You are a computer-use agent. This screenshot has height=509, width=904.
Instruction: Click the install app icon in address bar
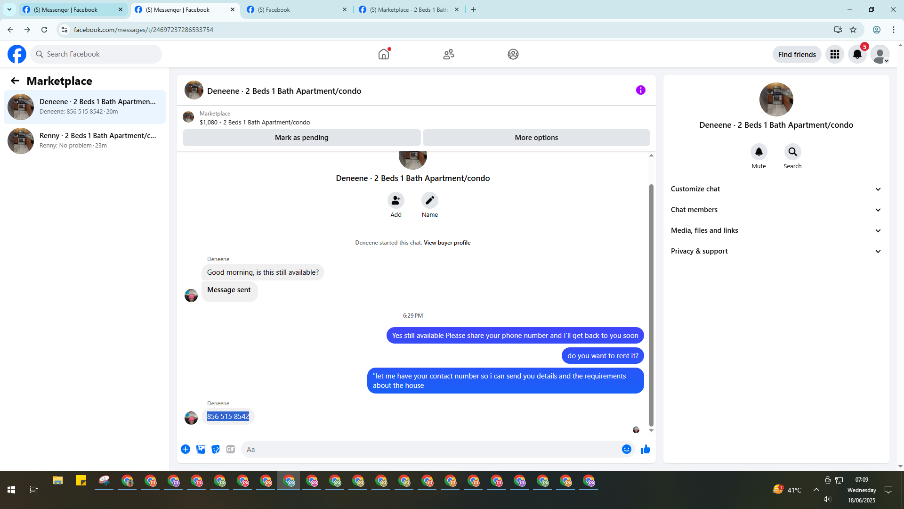[838, 30]
